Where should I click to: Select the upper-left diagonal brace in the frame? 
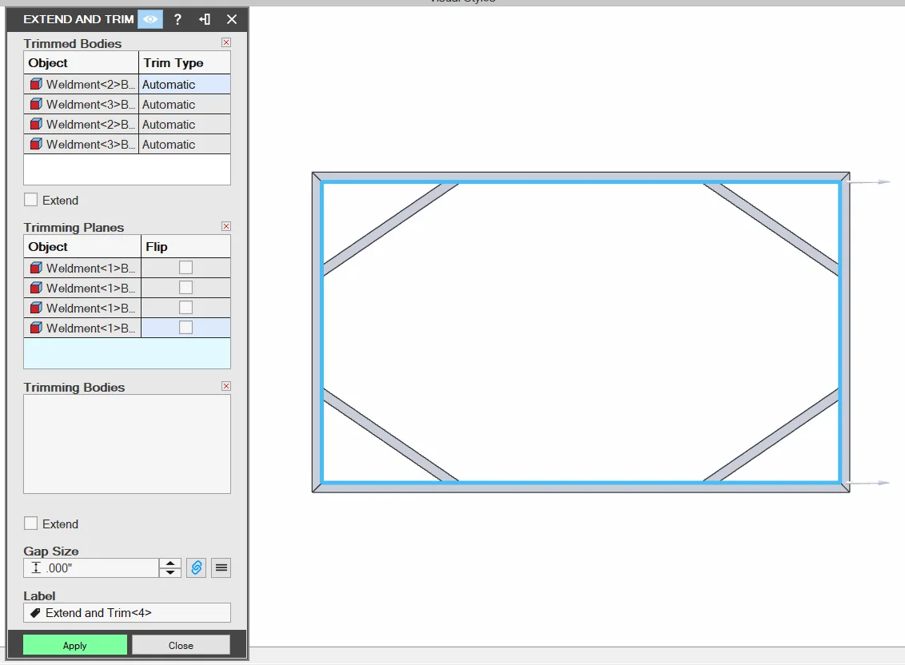click(391, 229)
